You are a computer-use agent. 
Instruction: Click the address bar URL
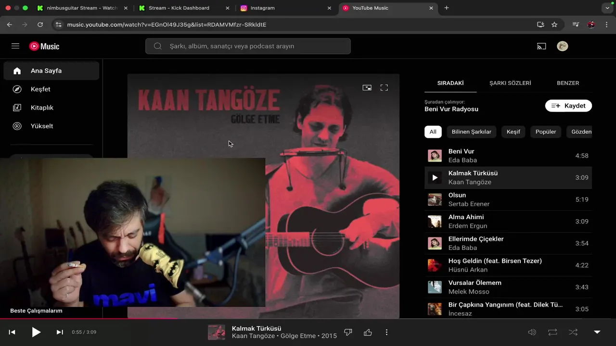[x=167, y=25]
